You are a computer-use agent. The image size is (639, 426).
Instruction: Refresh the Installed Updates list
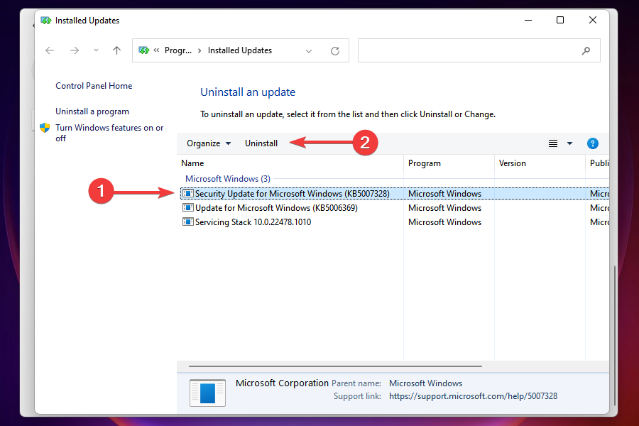[x=334, y=50]
